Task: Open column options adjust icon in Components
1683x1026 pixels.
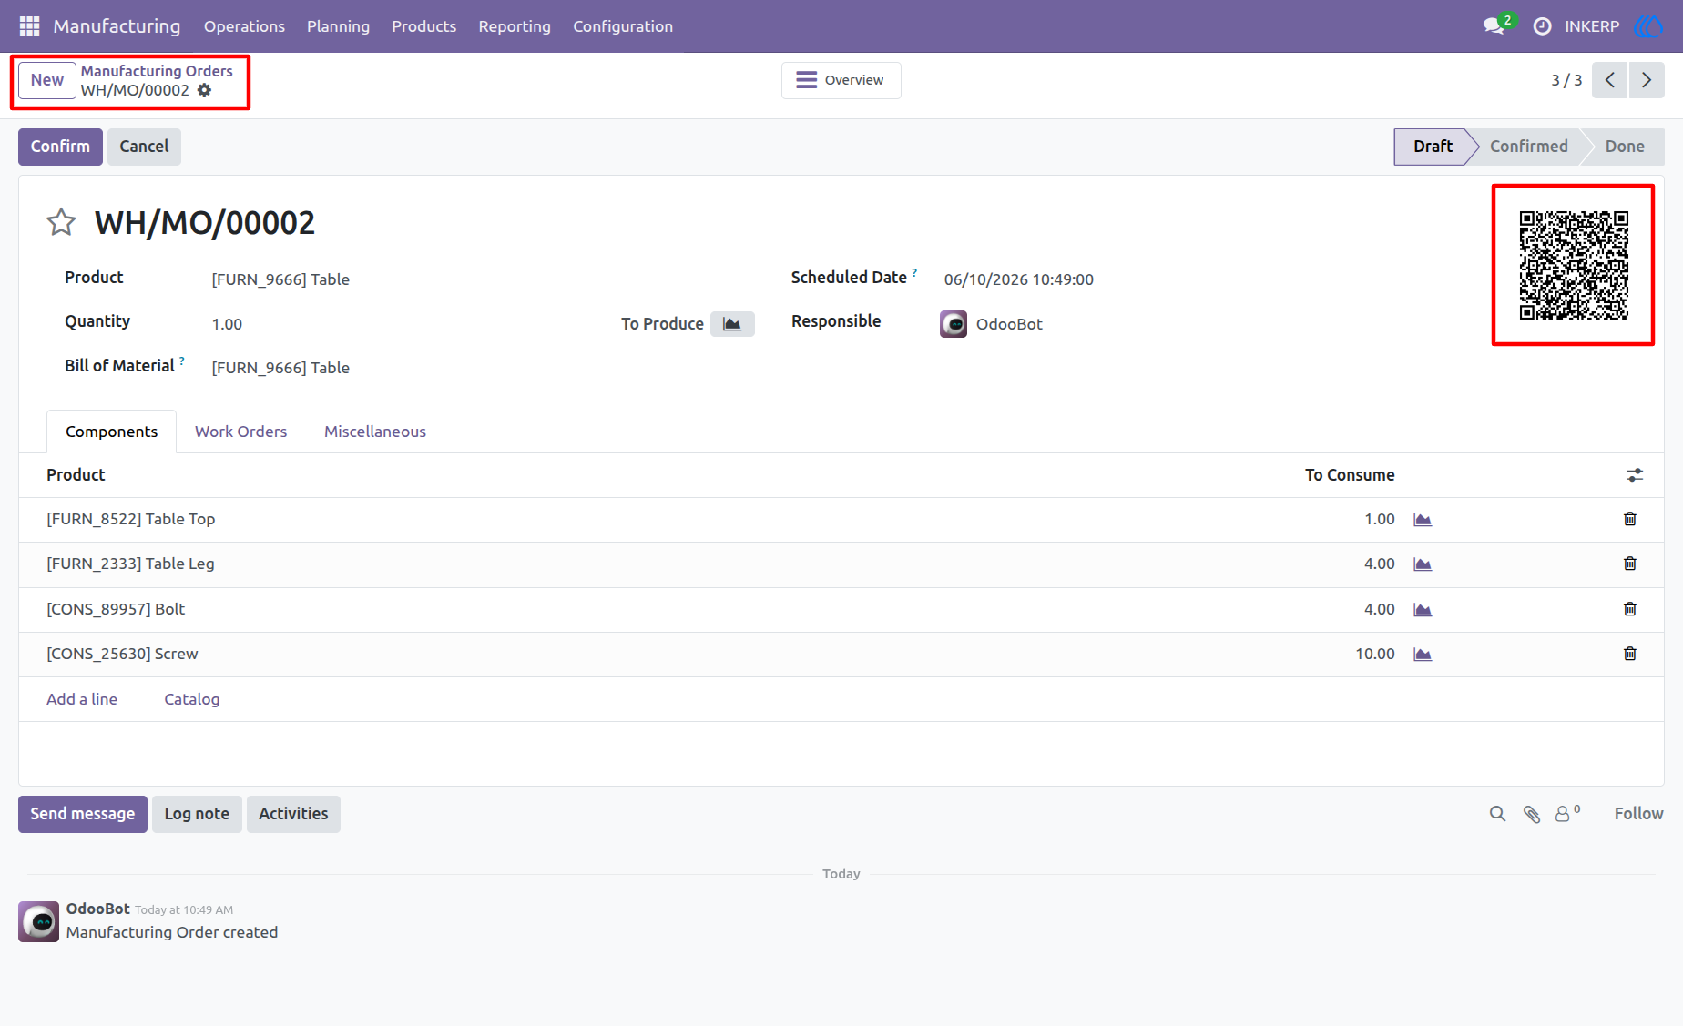Action: pyautogui.click(x=1635, y=475)
